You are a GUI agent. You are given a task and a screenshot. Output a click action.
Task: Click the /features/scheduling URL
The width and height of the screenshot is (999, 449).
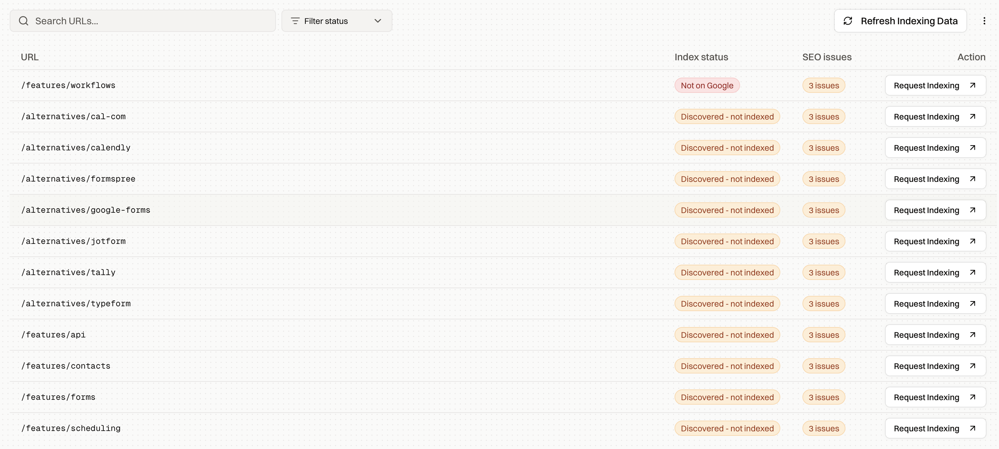coord(71,429)
